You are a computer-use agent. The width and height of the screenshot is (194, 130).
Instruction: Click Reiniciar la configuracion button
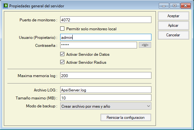coord(125,118)
